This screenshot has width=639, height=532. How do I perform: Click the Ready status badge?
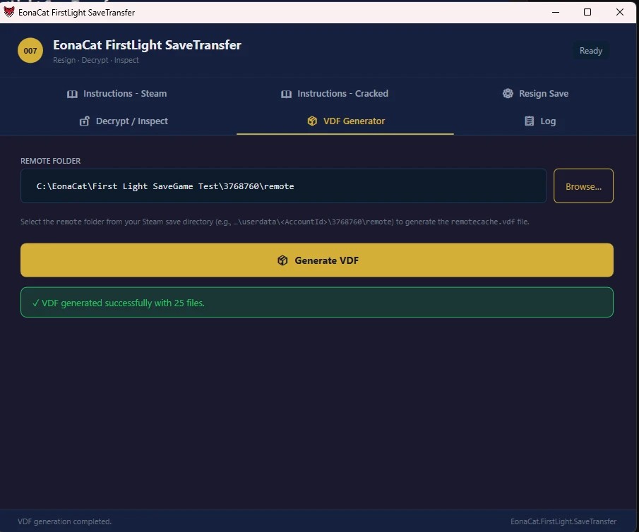590,51
